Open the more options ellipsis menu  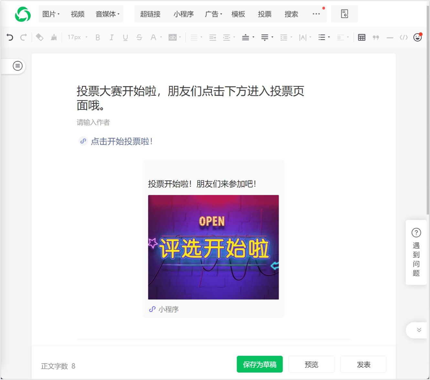[316, 14]
